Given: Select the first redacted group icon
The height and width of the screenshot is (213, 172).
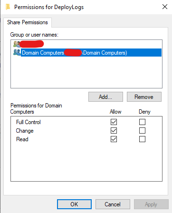Looking at the screenshot, I should (x=17, y=44).
